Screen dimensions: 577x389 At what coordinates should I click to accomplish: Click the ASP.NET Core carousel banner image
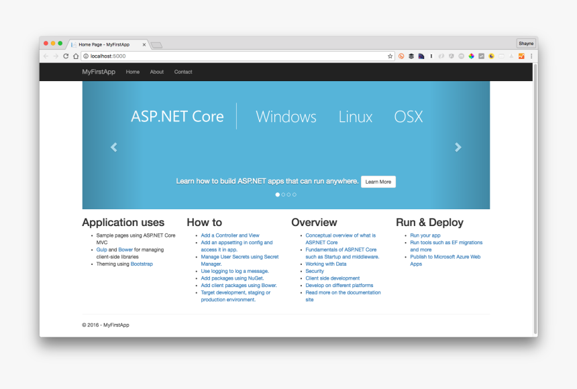point(286,145)
